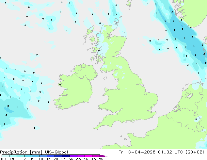This screenshot has height=160, width=207.
Task: Click the 'Precipitation [mm]' title text
Action: [x=21, y=152]
